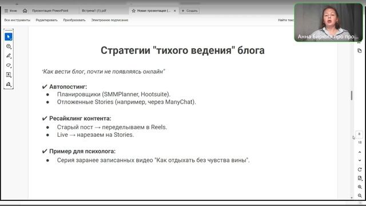
Task: Switch to Презентация PowerPoint tab
Action: tap(50, 11)
